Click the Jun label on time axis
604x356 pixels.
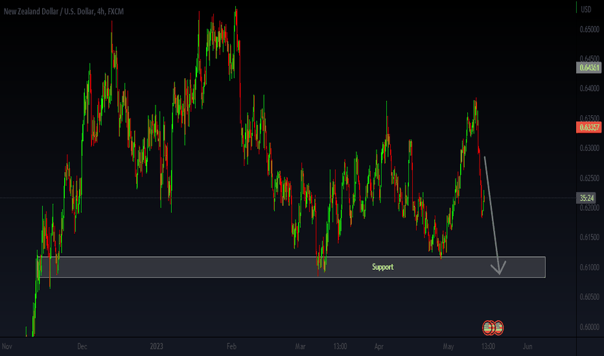528,346
